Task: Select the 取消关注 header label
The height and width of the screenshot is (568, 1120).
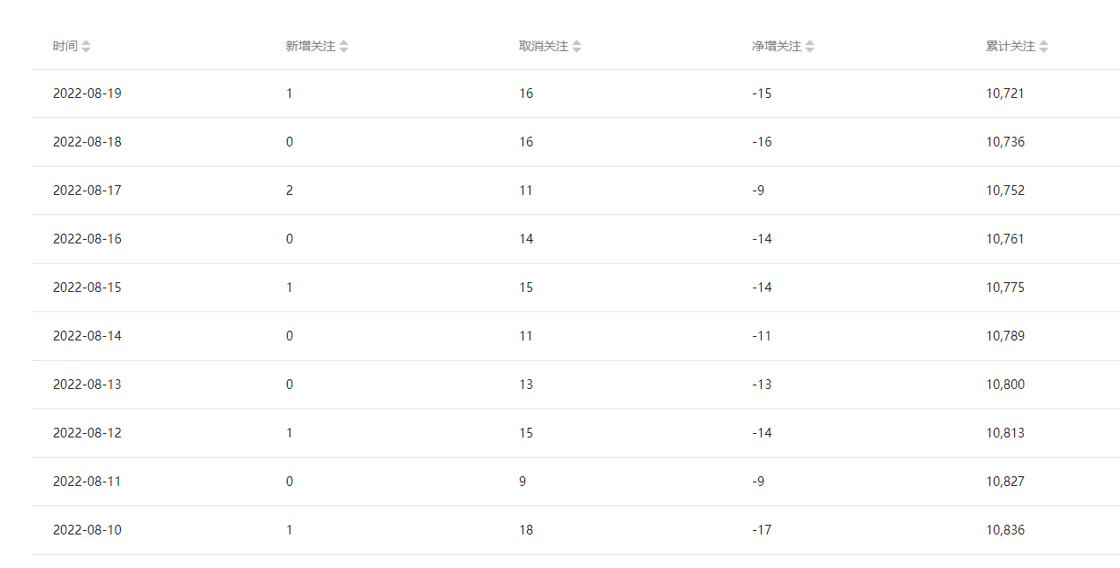Action: (x=544, y=46)
